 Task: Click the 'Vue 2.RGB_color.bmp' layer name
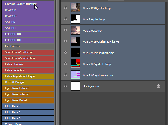click(x=97, y=8)
